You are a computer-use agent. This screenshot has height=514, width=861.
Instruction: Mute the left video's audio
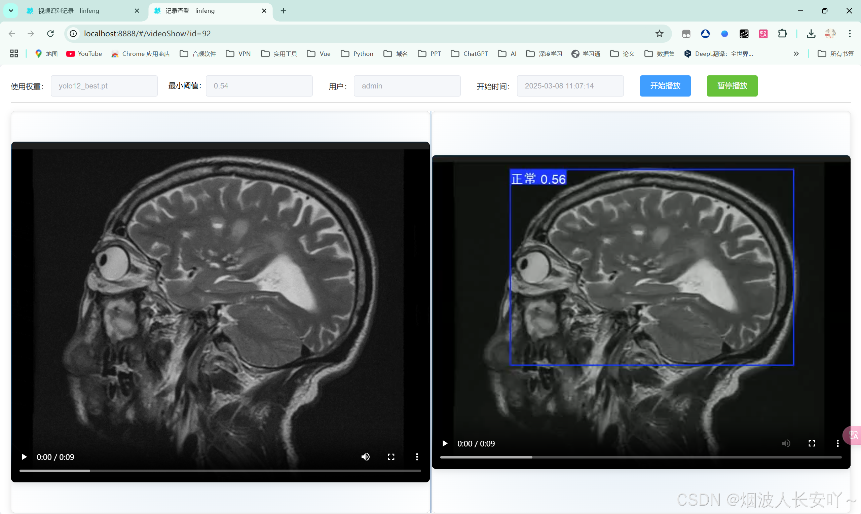pos(365,457)
